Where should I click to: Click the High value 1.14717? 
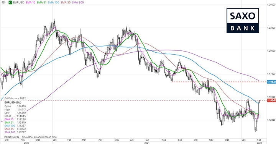[x=21, y=110]
